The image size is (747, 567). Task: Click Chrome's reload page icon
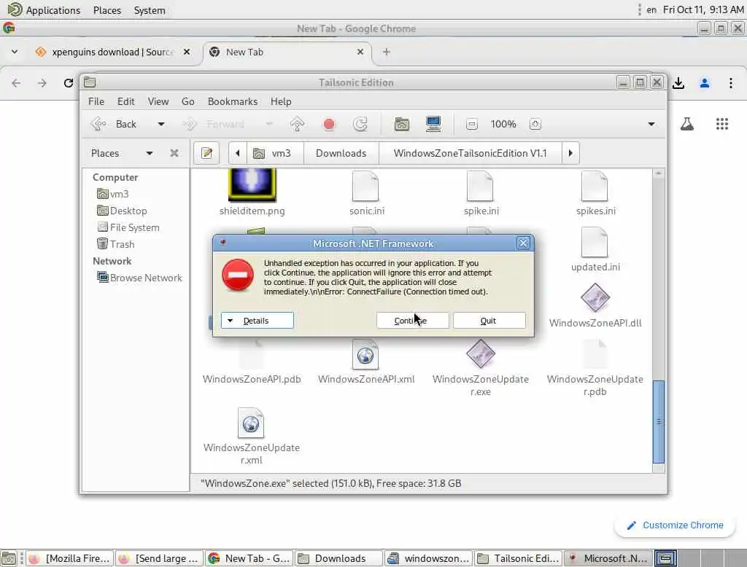[68, 83]
